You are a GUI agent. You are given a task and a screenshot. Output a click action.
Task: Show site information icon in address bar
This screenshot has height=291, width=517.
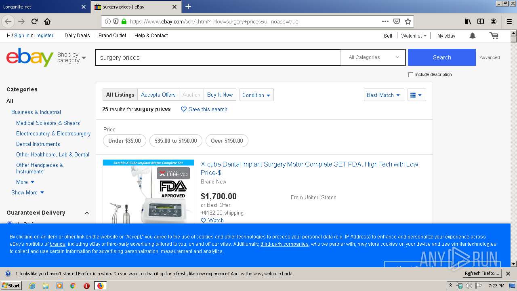108,21
